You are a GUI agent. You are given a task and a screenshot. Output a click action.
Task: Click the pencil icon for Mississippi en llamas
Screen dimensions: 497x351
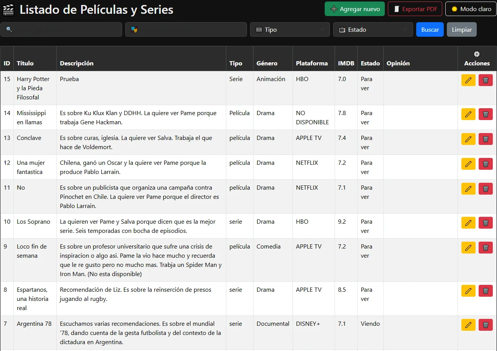tap(468, 114)
